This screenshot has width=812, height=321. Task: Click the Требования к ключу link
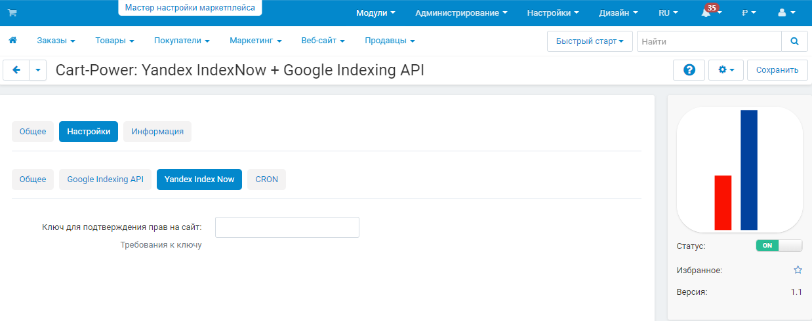tap(161, 245)
